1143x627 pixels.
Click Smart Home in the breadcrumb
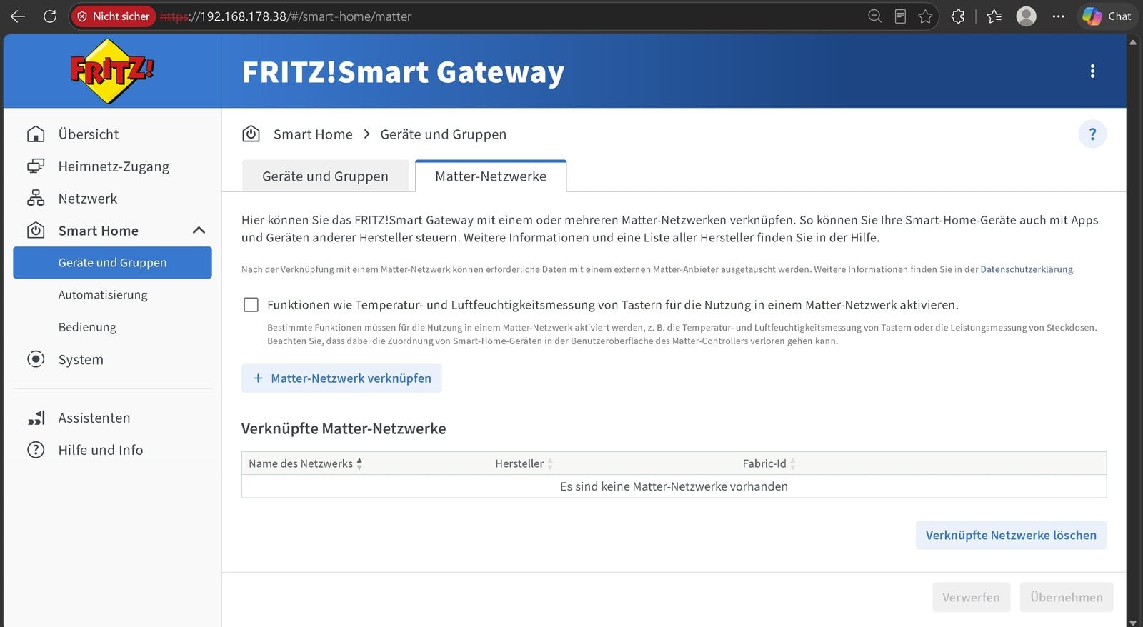click(x=313, y=134)
